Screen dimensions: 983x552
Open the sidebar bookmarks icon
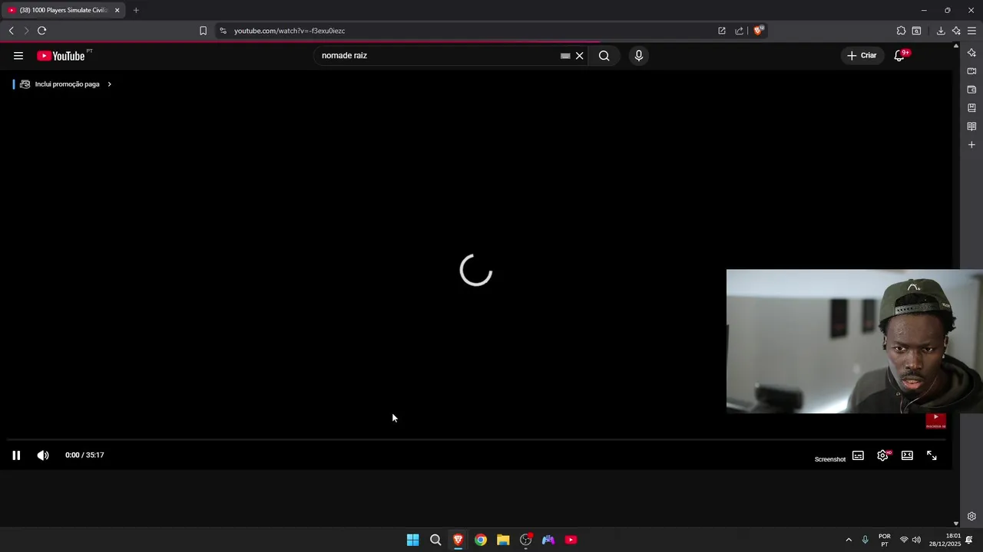click(x=971, y=108)
